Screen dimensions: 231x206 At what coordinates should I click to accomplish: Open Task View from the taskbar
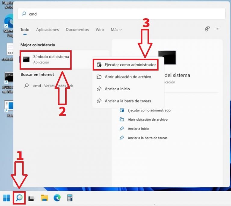click(x=31, y=198)
